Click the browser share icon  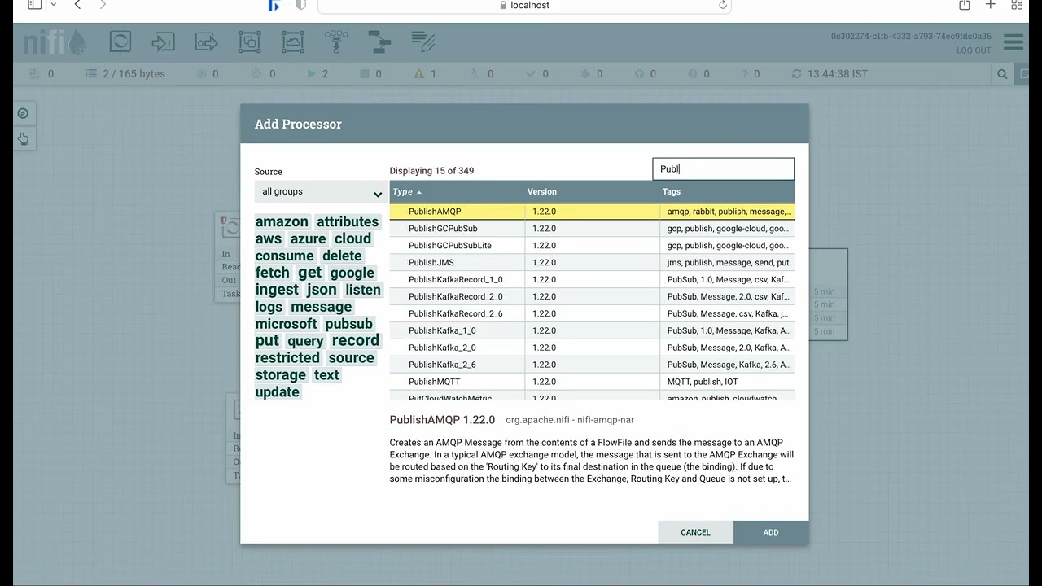[965, 5]
